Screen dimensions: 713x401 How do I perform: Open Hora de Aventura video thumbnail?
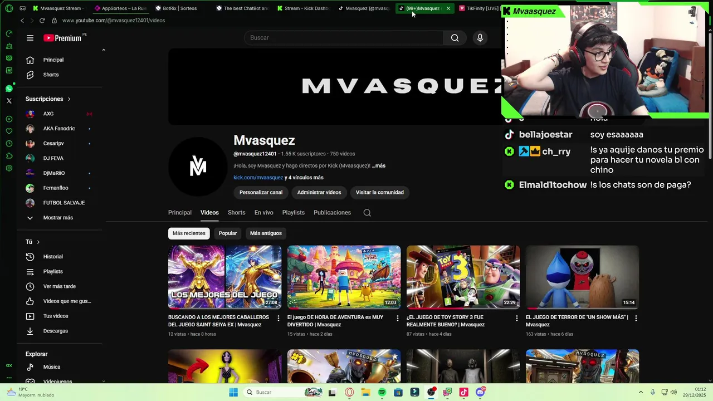[344, 277]
